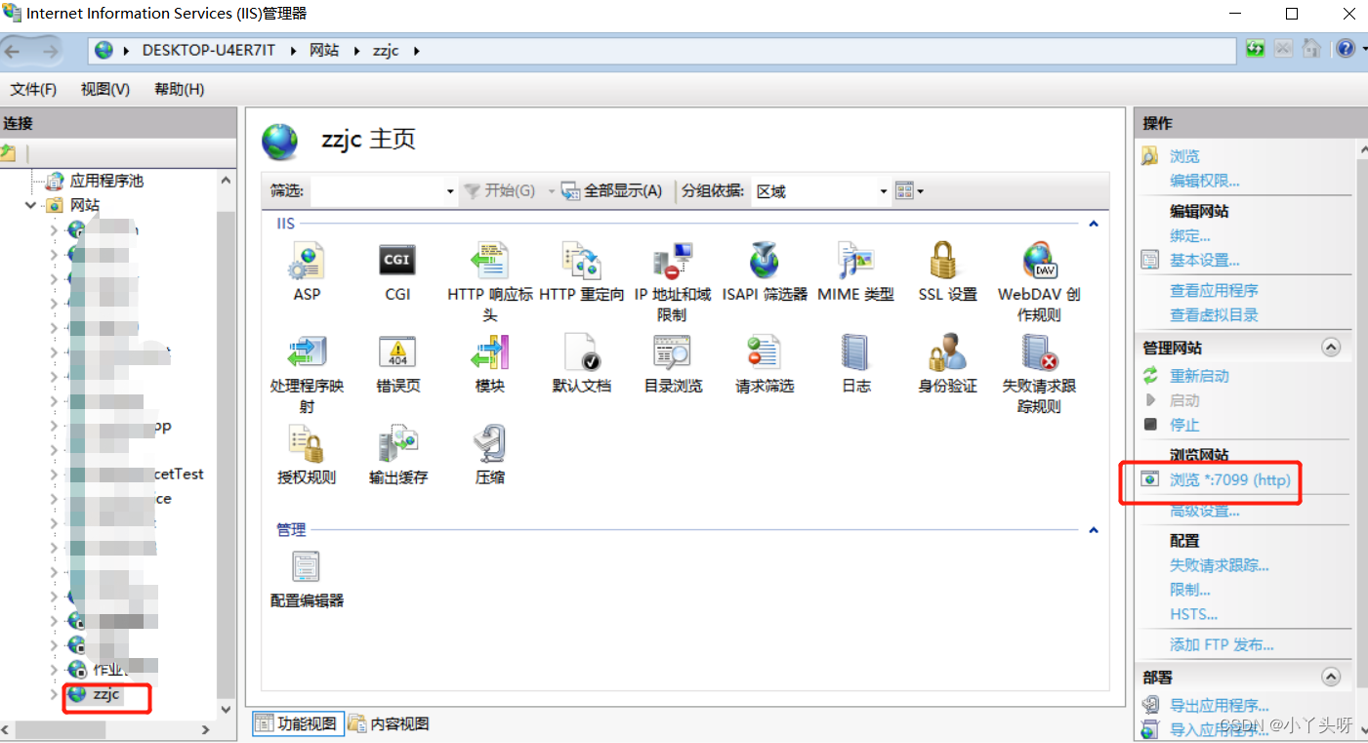Open the HTTP 重定向 feature
The height and width of the screenshot is (743, 1368).
(582, 272)
